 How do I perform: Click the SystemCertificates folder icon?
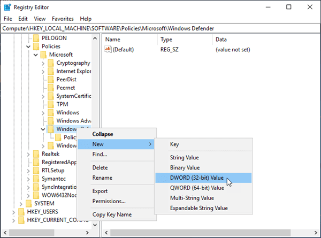(51, 96)
